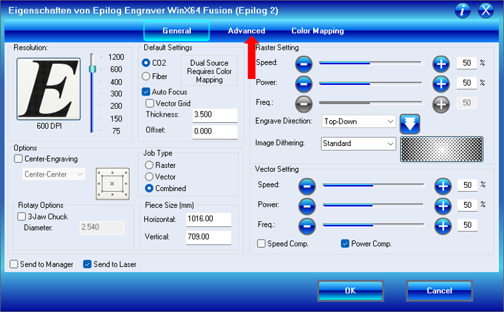This screenshot has width=504, height=312.
Task: Click the engrave direction down-arrow icon
Action: click(x=410, y=123)
